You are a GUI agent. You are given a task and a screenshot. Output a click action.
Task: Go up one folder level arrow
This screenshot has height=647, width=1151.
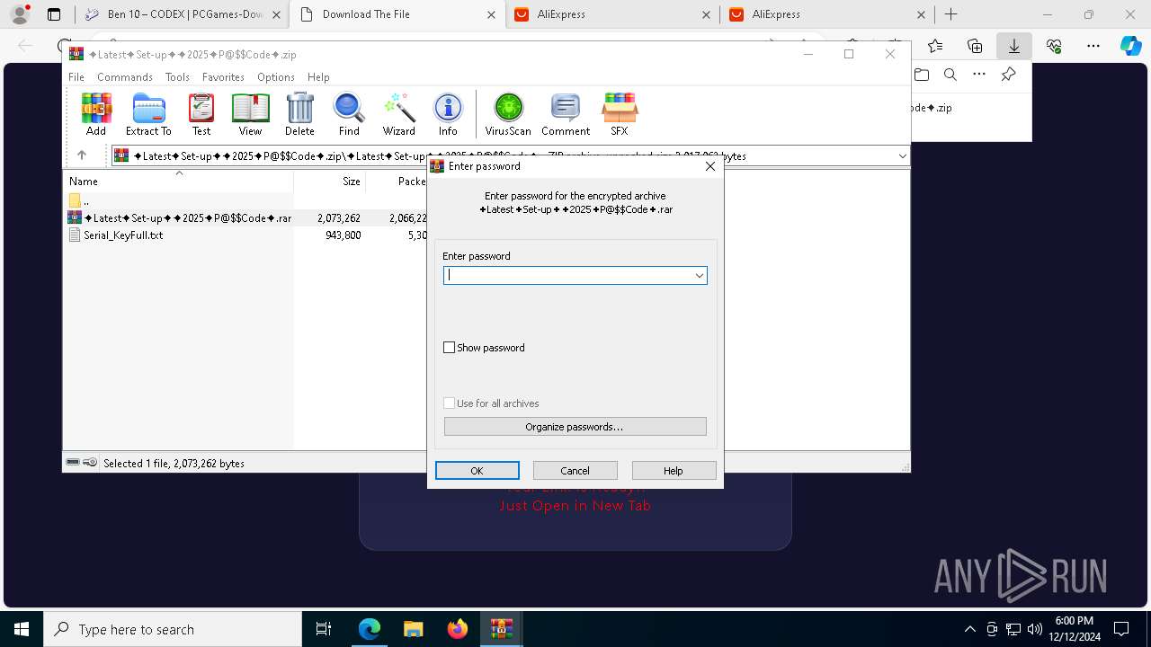tap(82, 155)
